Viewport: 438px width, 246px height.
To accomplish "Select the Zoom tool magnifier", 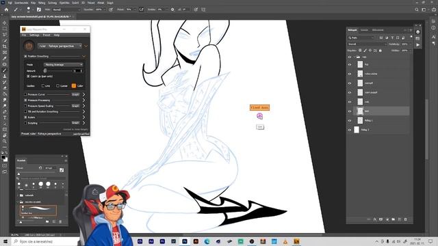I will 5,141.
